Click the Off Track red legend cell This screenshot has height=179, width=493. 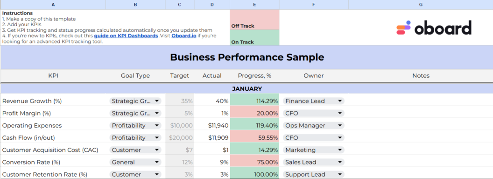click(254, 20)
